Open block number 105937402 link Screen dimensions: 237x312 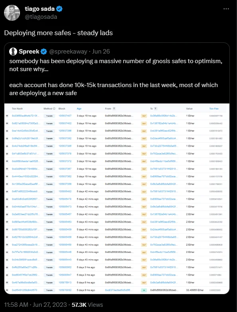point(65,123)
